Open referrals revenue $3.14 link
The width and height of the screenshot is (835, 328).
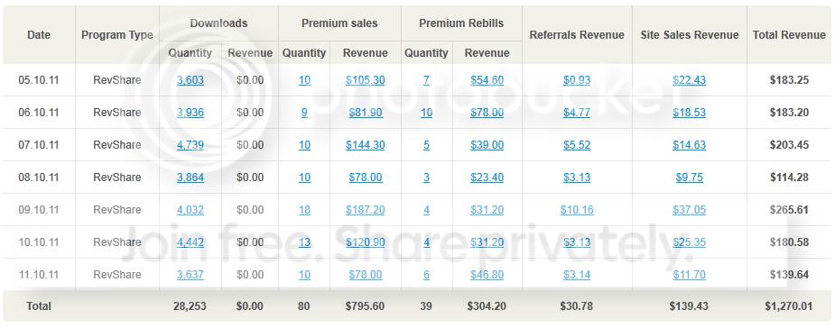click(577, 275)
